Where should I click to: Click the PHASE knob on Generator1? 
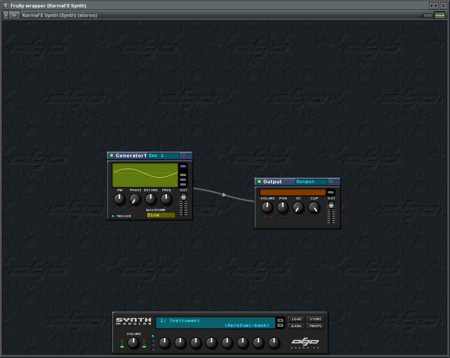(135, 199)
